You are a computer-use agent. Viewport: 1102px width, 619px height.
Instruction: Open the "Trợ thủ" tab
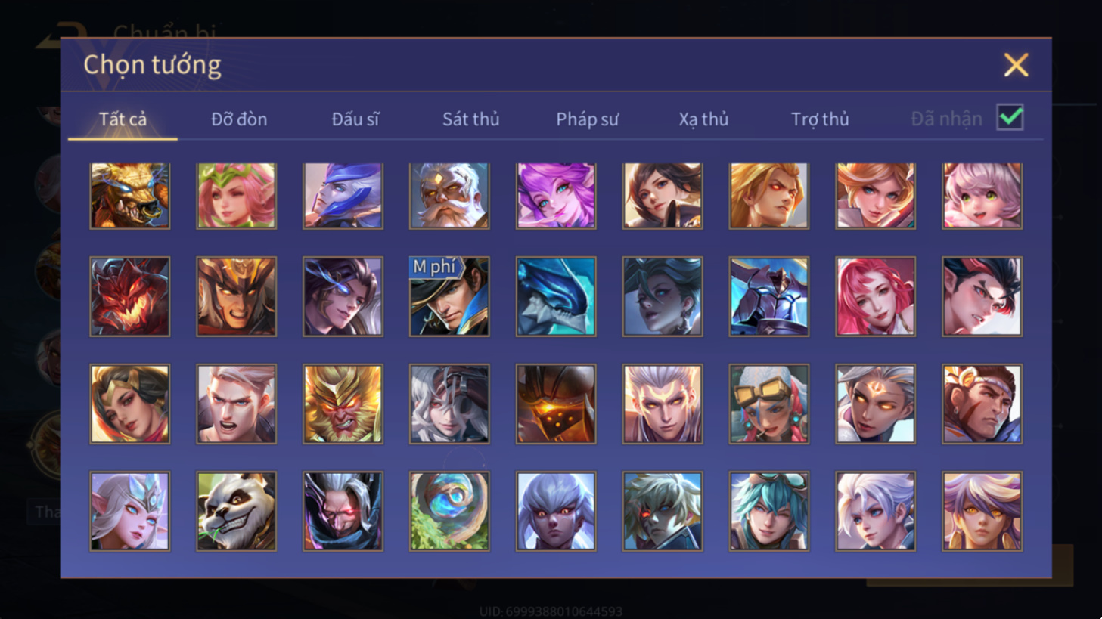[820, 119]
